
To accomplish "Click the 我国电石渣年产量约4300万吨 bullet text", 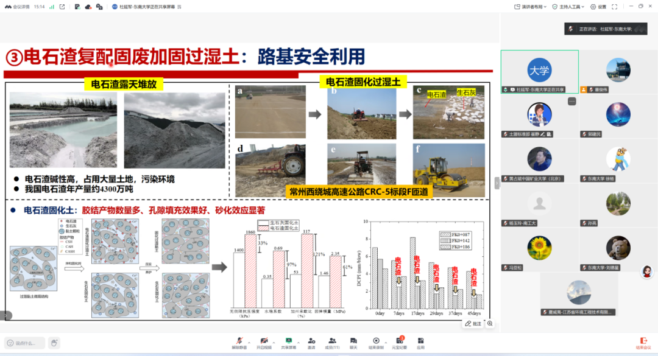I will [79, 189].
